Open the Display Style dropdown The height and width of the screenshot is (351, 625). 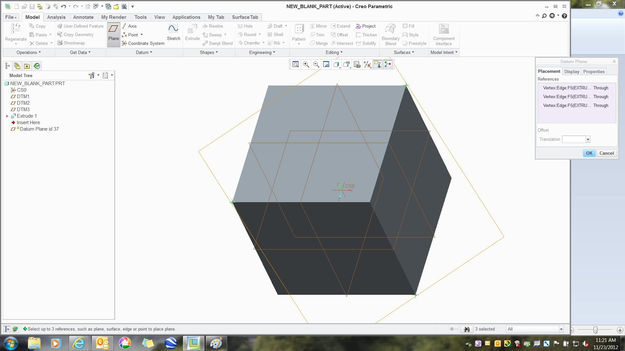tap(337, 64)
